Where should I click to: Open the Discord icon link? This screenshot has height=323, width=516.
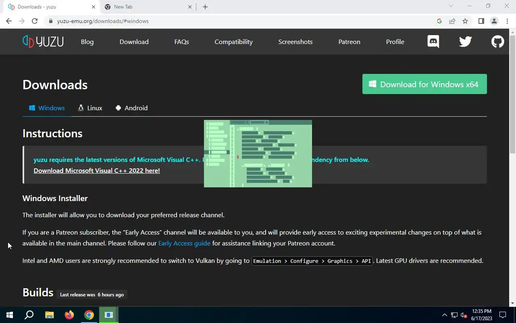433,42
